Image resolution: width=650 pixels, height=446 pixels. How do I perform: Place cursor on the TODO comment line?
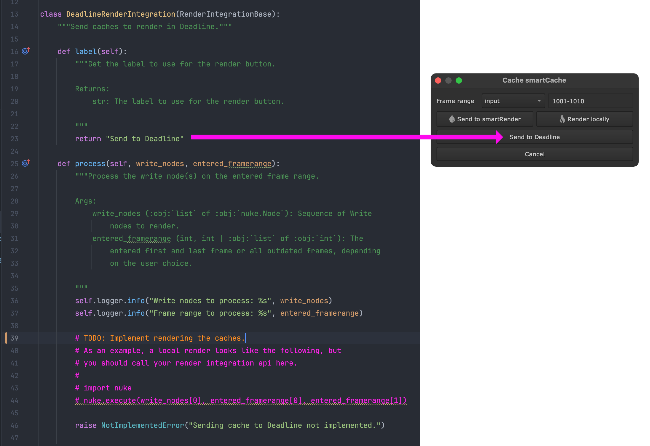[159, 338]
